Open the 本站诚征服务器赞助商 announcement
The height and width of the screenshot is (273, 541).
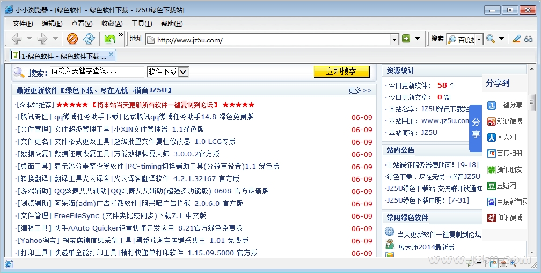tap(433, 164)
